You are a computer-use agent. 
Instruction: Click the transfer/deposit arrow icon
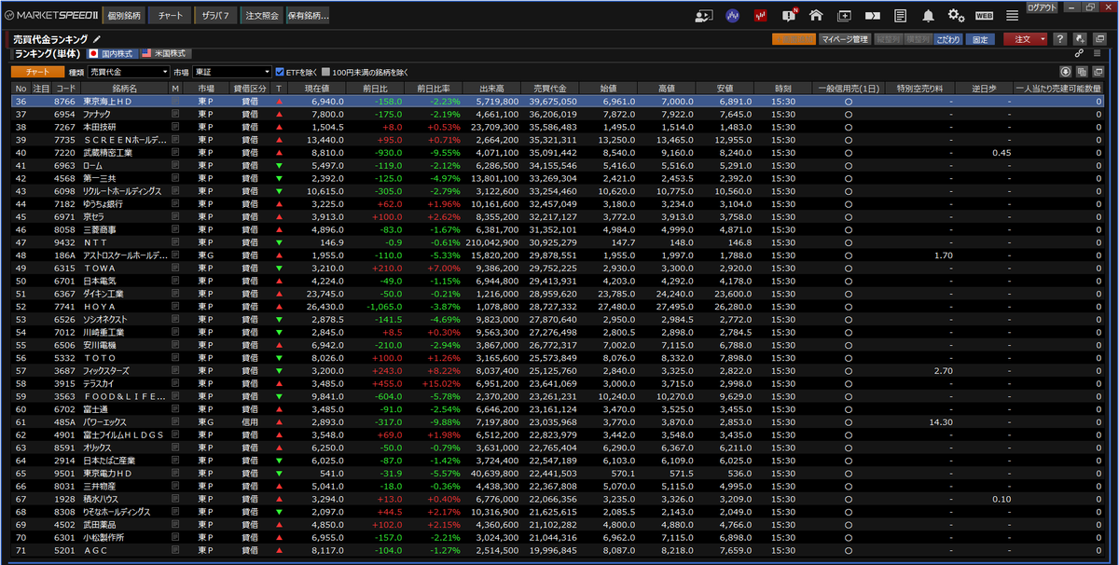(x=873, y=16)
